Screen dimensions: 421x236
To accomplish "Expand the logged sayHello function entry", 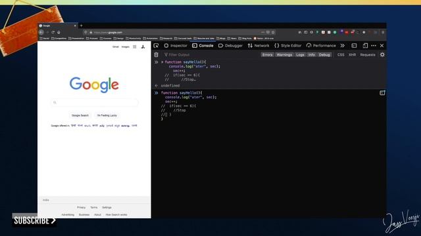I will pyautogui.click(x=162, y=62).
